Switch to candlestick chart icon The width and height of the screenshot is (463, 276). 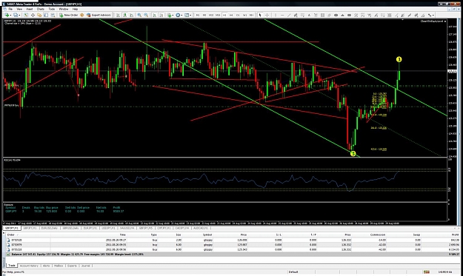click(x=124, y=15)
